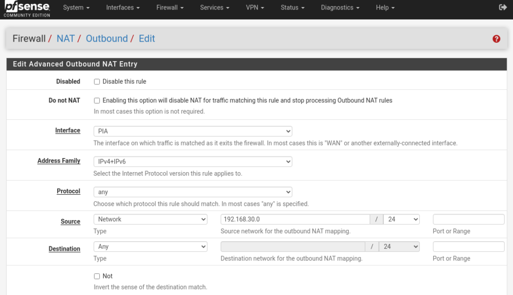Click the Source Port or Range field
This screenshot has width=513, height=295.
pos(468,219)
